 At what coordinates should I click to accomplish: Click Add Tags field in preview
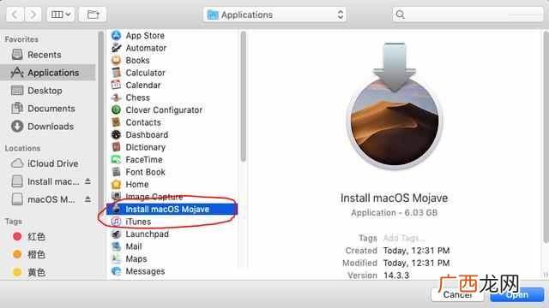point(404,238)
